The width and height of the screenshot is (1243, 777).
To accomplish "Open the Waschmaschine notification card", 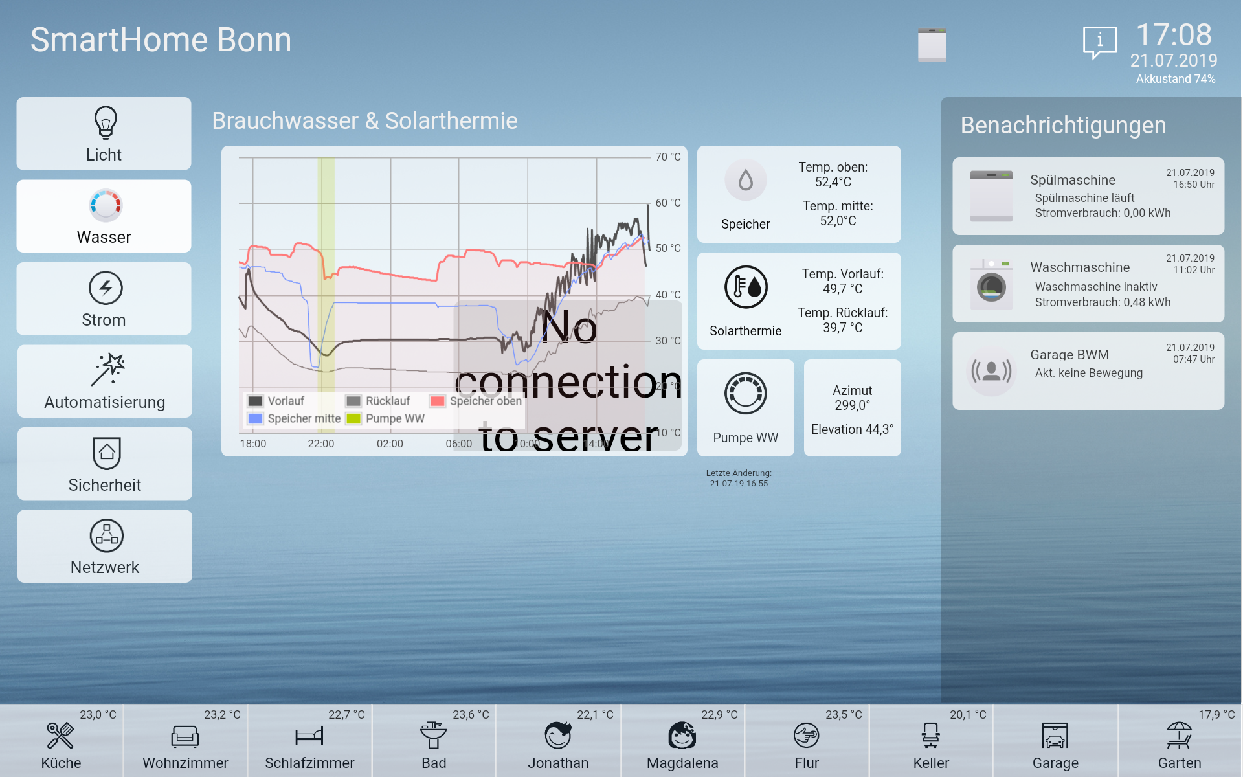I will coord(1088,284).
